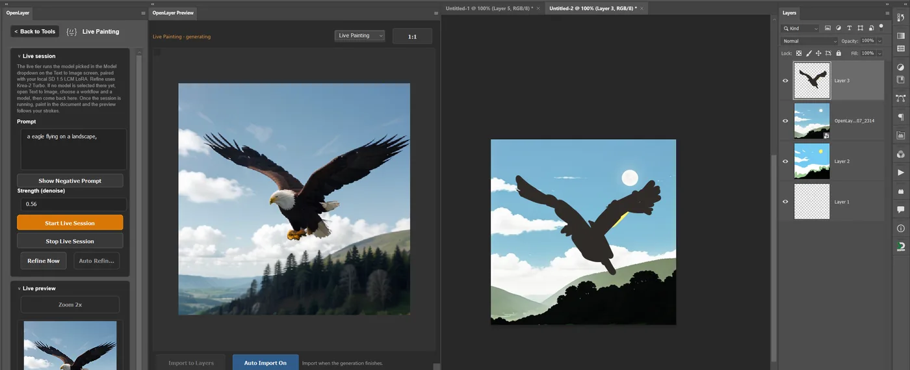Filter layers by type layers icon

(x=849, y=28)
